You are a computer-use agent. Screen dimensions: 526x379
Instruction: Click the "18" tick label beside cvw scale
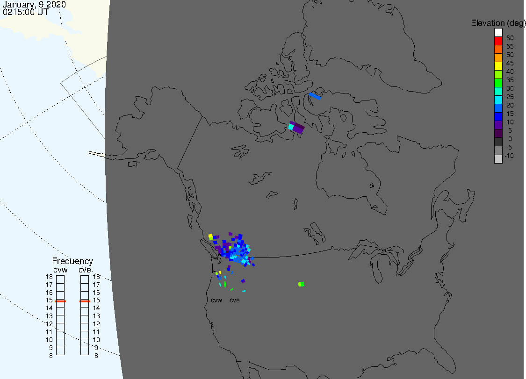(x=49, y=277)
